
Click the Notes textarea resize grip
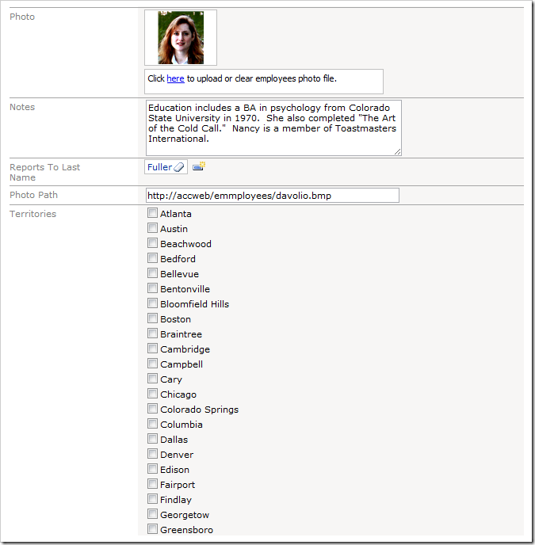[397, 151]
